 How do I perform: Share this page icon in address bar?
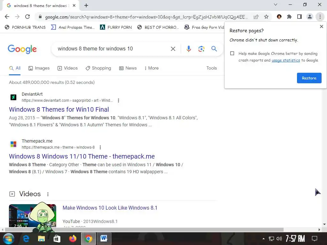click(256, 17)
